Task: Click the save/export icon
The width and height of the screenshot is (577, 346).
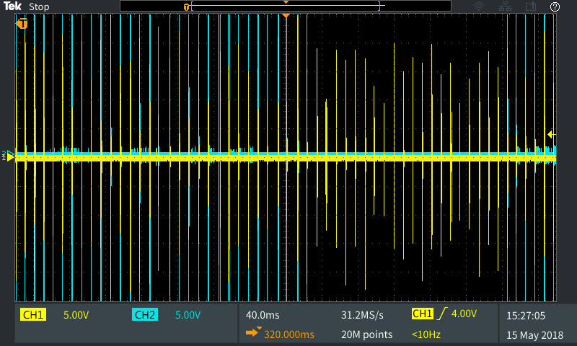Action: pos(531,6)
